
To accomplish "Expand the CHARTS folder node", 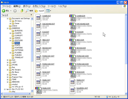I will click(10, 33).
